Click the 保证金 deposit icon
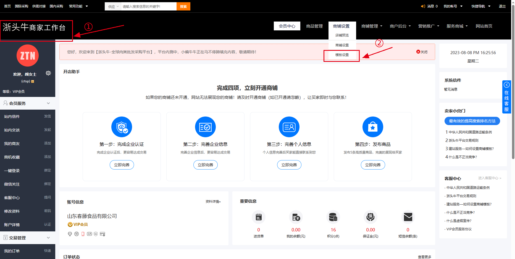The width and height of the screenshot is (515, 259). [x=371, y=217]
